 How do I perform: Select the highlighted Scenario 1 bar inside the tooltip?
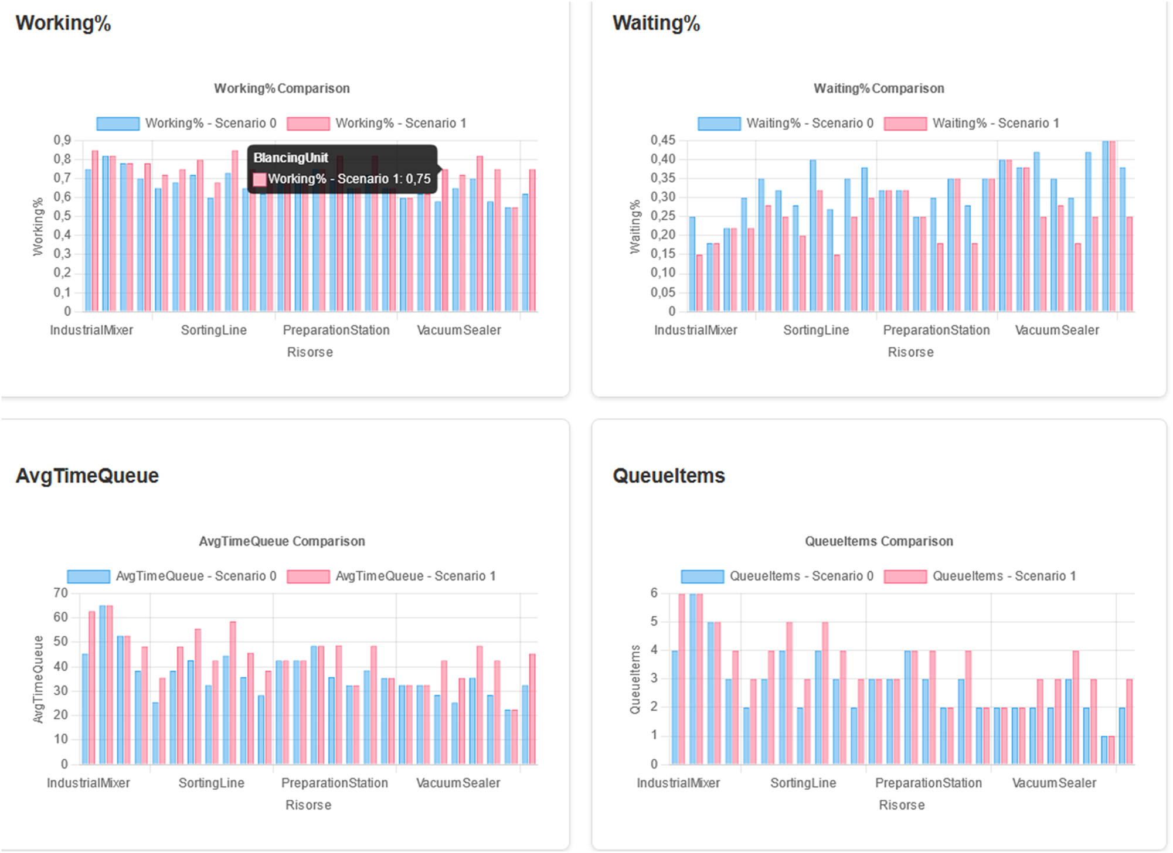click(260, 179)
